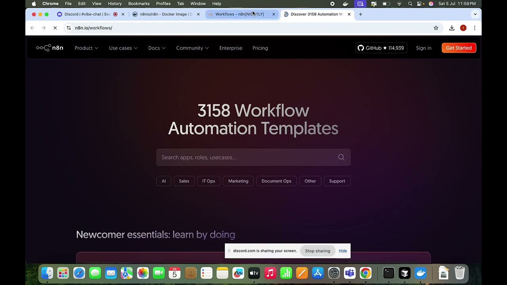Screen dimensions: 507x285
Task: Expand the Use cases dropdown
Action: tap(123, 48)
